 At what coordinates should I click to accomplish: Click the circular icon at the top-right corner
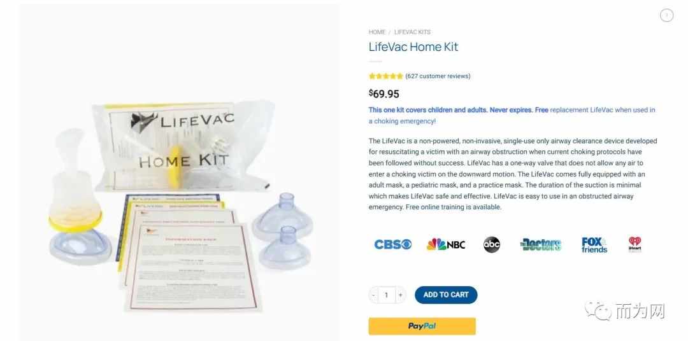tap(666, 15)
